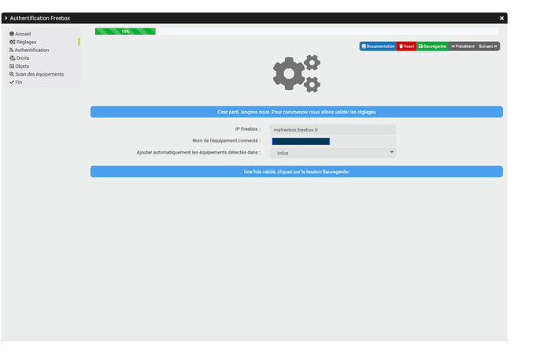This screenshot has height=356, width=543.
Task: Close the Authentification Freebox dialog
Action: point(501,18)
